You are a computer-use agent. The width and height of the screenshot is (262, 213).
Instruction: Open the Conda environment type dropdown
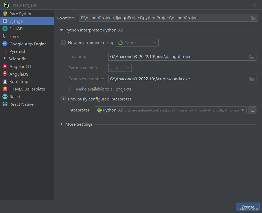pyautogui.click(x=137, y=43)
